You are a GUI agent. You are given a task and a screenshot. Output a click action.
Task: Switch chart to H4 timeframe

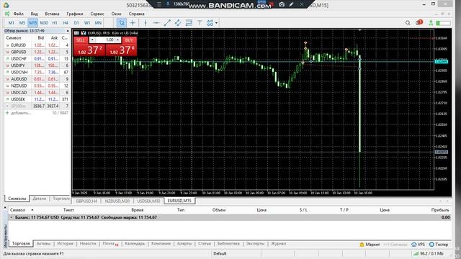(66, 23)
